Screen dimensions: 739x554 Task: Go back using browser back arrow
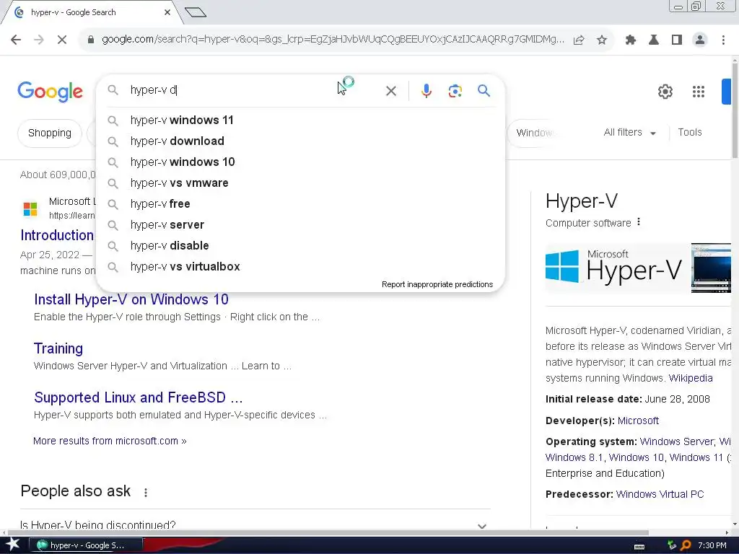(16, 40)
